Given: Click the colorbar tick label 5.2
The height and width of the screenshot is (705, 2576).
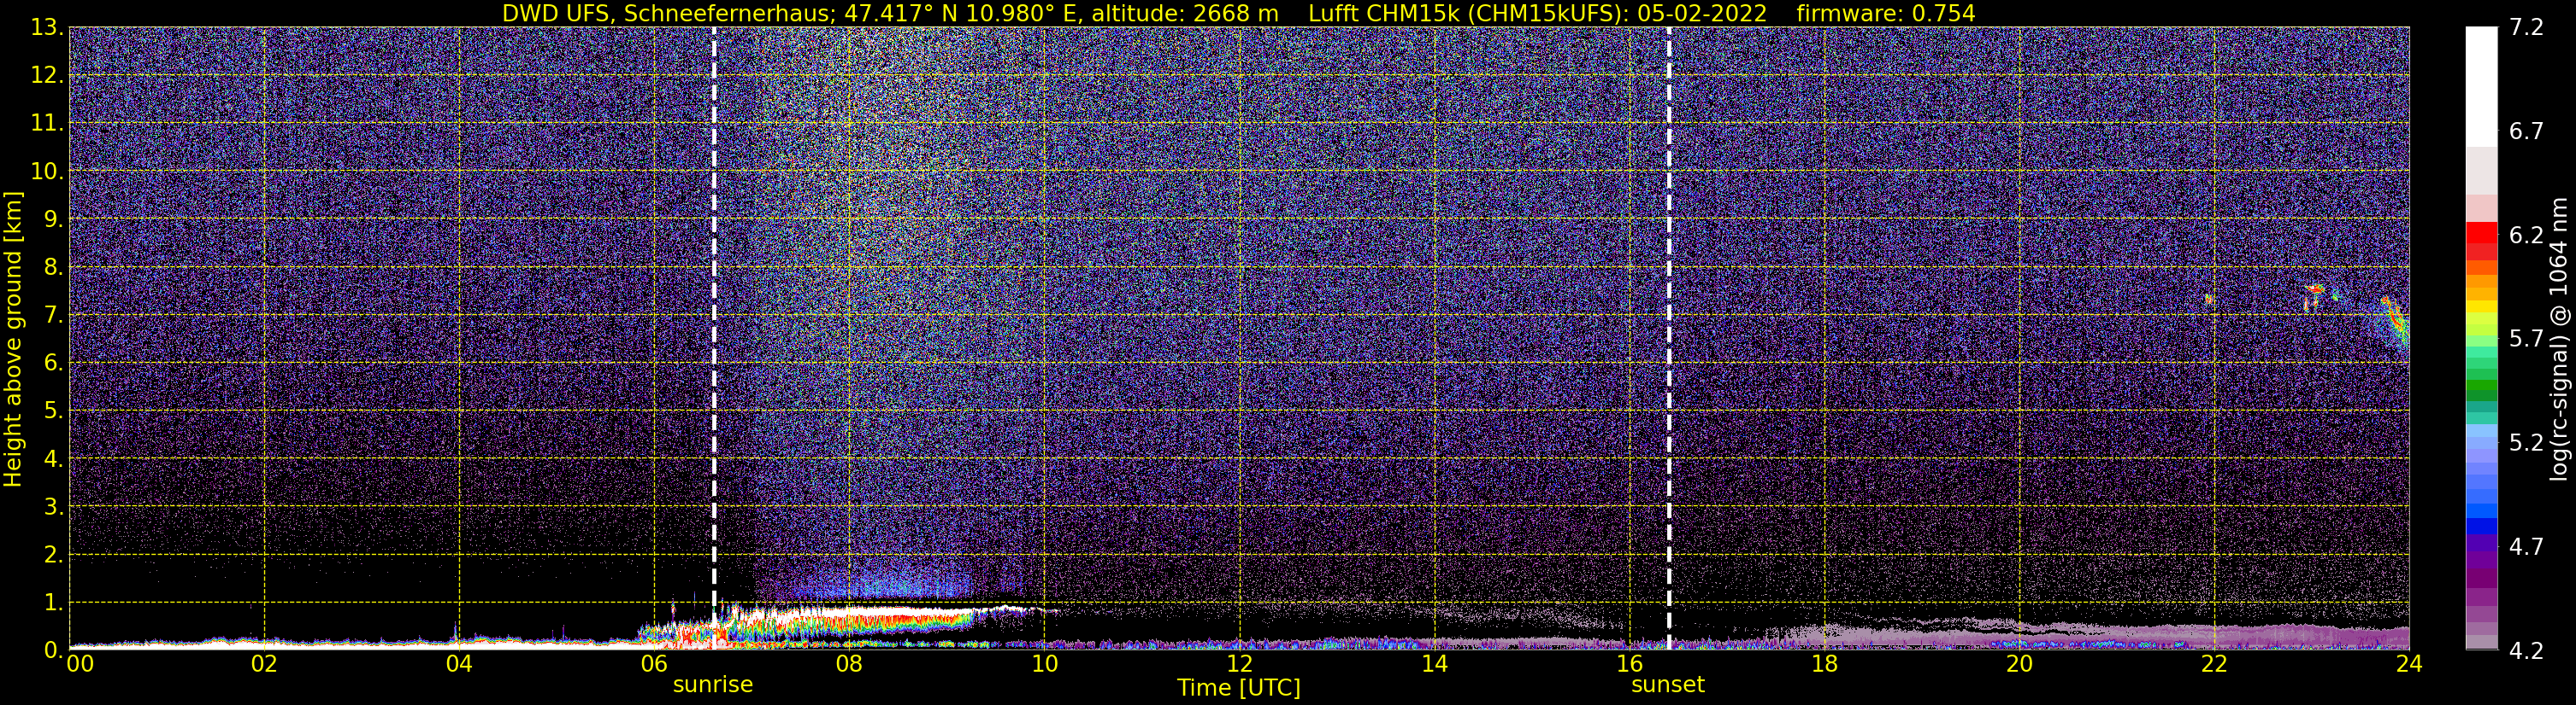Looking at the screenshot, I should coord(2526,443).
